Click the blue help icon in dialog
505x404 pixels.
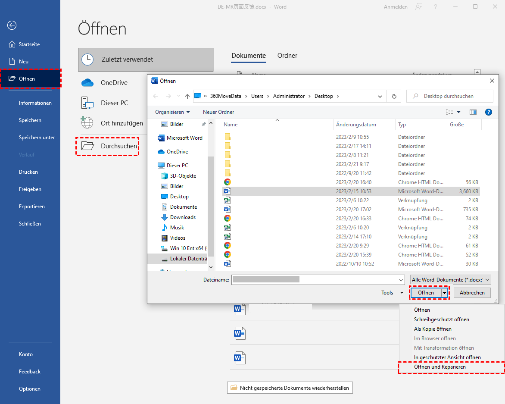tap(488, 112)
